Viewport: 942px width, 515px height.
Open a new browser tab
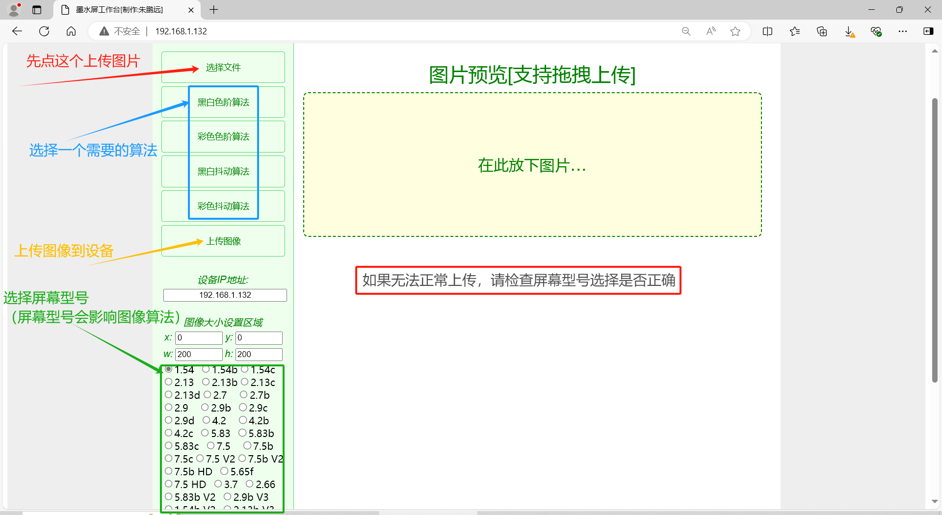click(214, 10)
